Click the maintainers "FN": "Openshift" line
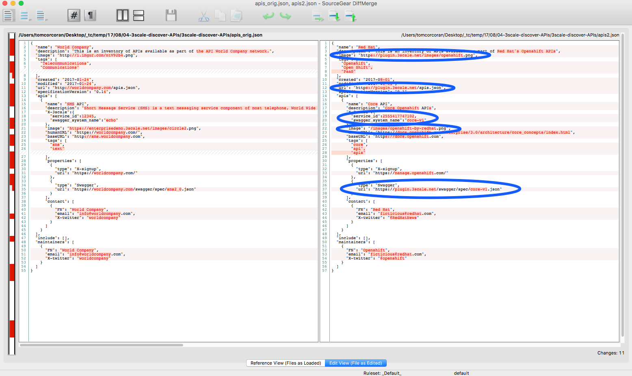Screen dimensions: 632x376 click(x=368, y=250)
